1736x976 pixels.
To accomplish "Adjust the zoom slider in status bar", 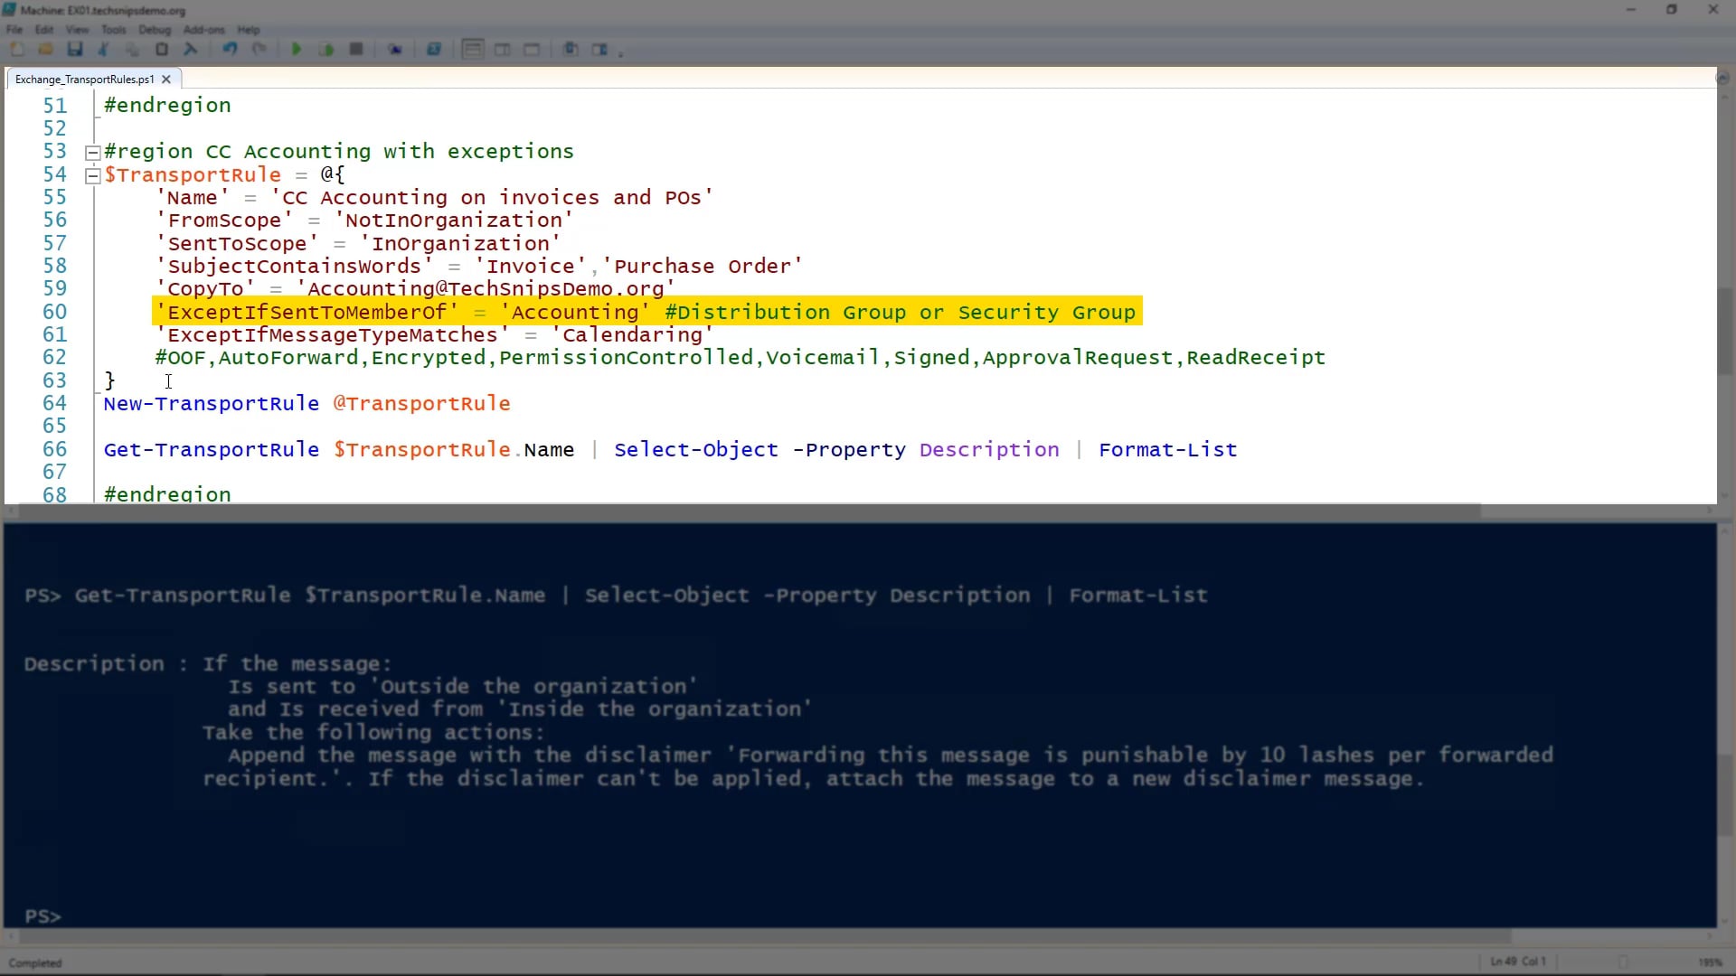I will (1623, 962).
